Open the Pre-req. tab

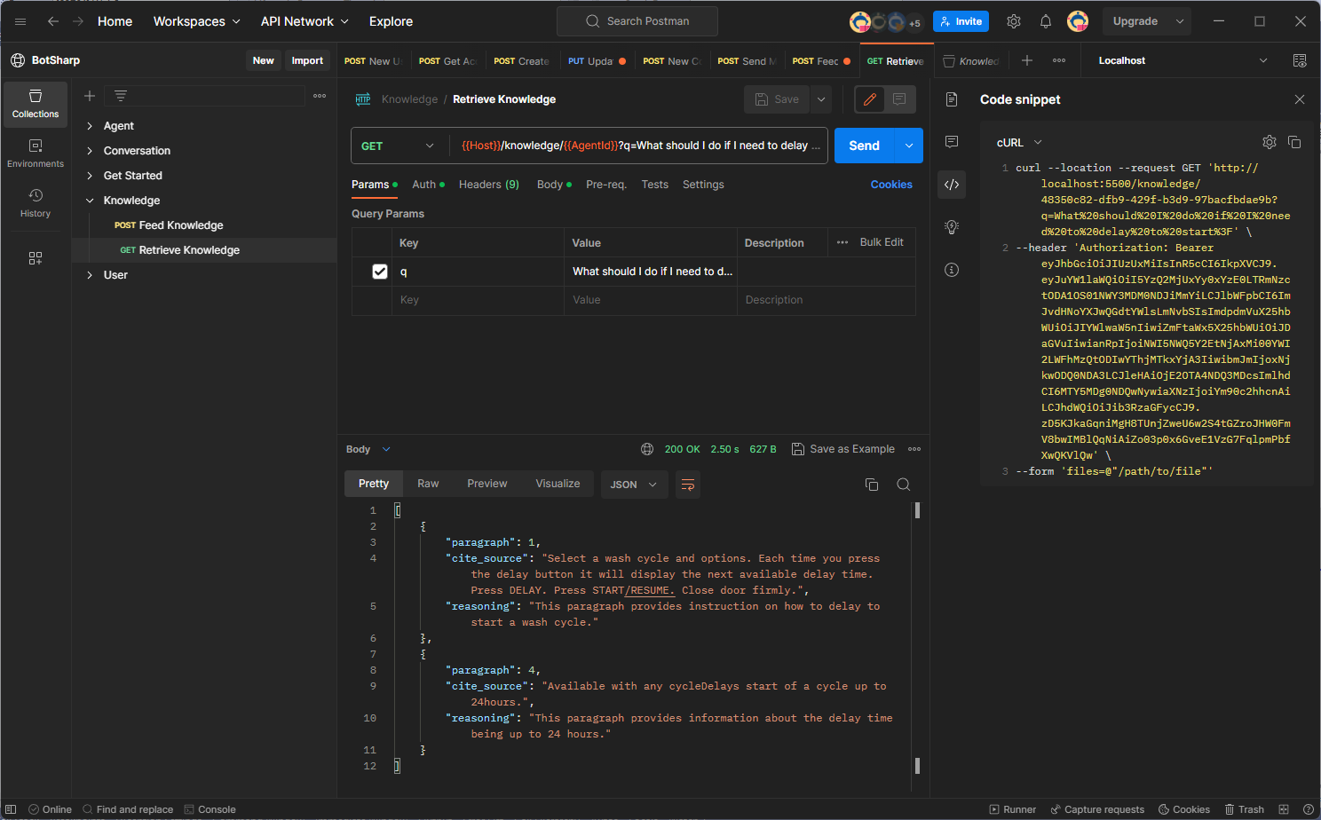[x=606, y=185]
